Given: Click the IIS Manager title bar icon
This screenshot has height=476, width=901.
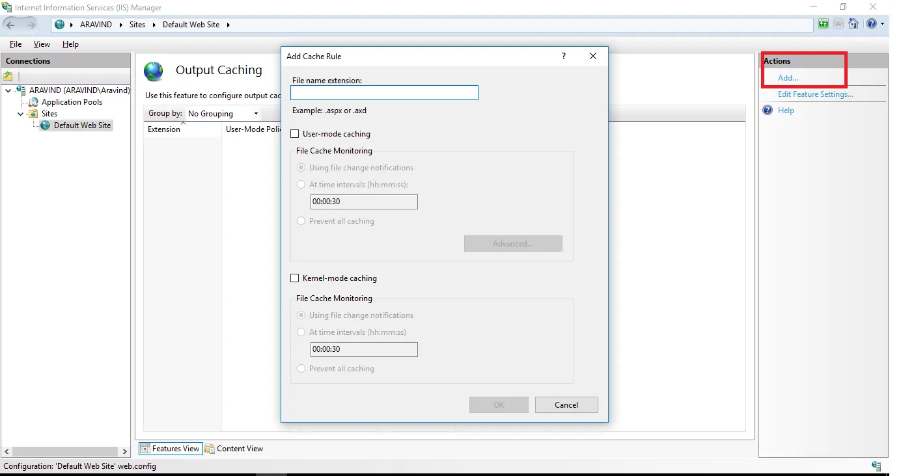Looking at the screenshot, I should pos(7,7).
